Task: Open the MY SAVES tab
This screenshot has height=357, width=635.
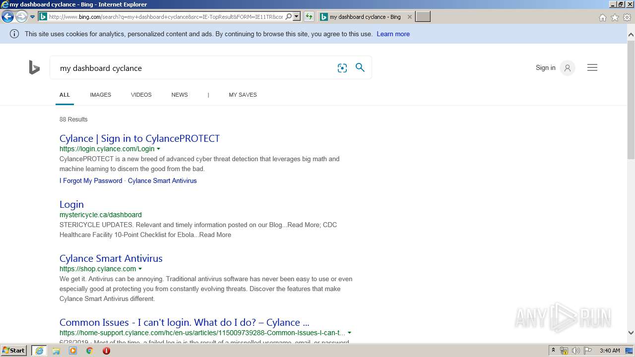Action: coord(243,95)
